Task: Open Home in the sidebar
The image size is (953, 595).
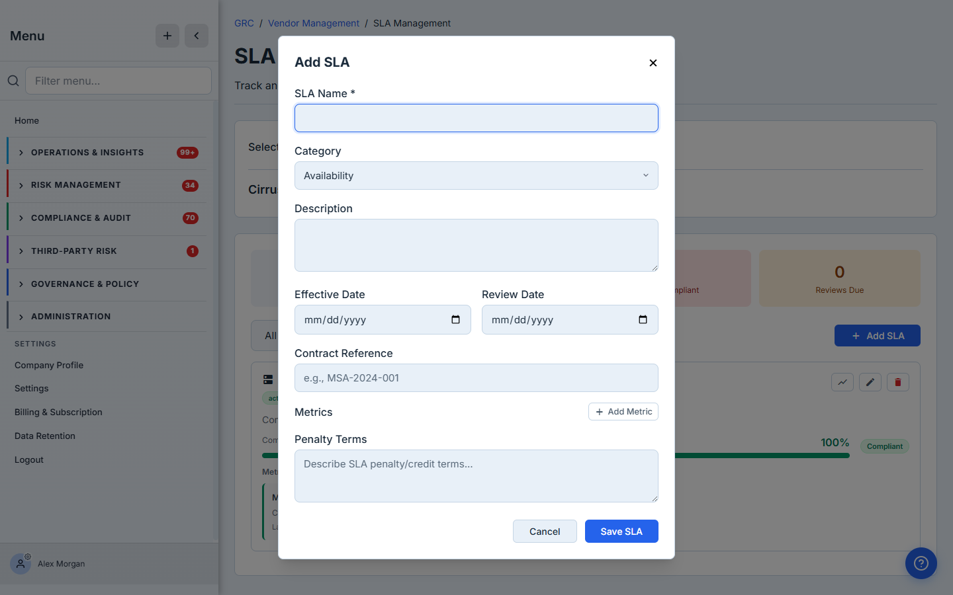Action: tap(26, 120)
